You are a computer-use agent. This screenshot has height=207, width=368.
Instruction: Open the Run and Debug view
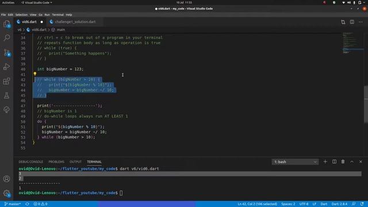[x=6, y=67]
